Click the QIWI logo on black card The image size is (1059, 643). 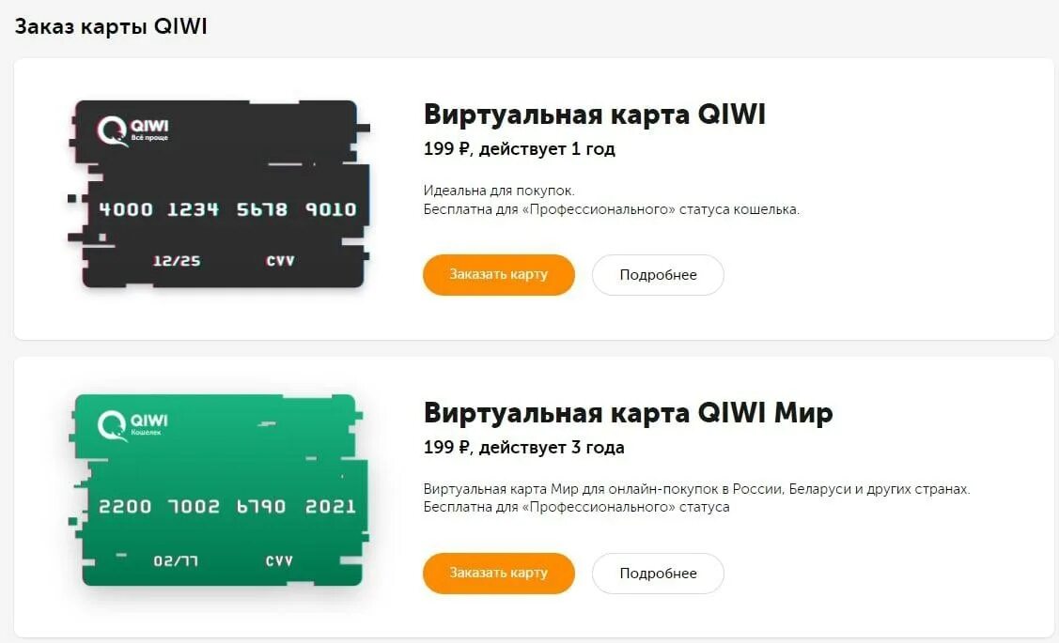[132, 130]
